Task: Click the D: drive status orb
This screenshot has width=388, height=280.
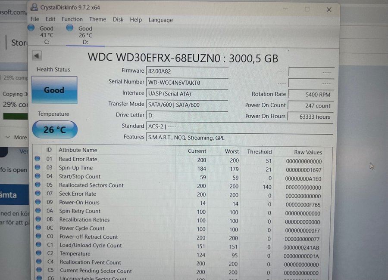Action: coord(69,28)
